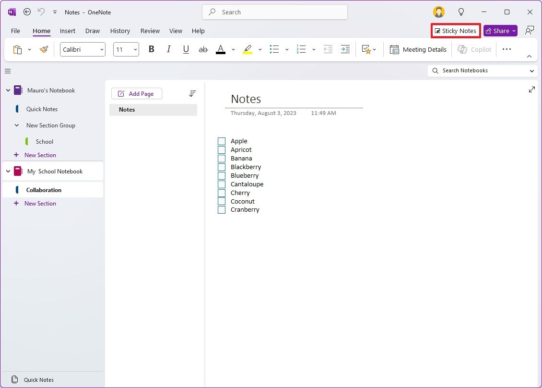Check the Apple checkbox
This screenshot has width=542, height=388.
click(221, 141)
